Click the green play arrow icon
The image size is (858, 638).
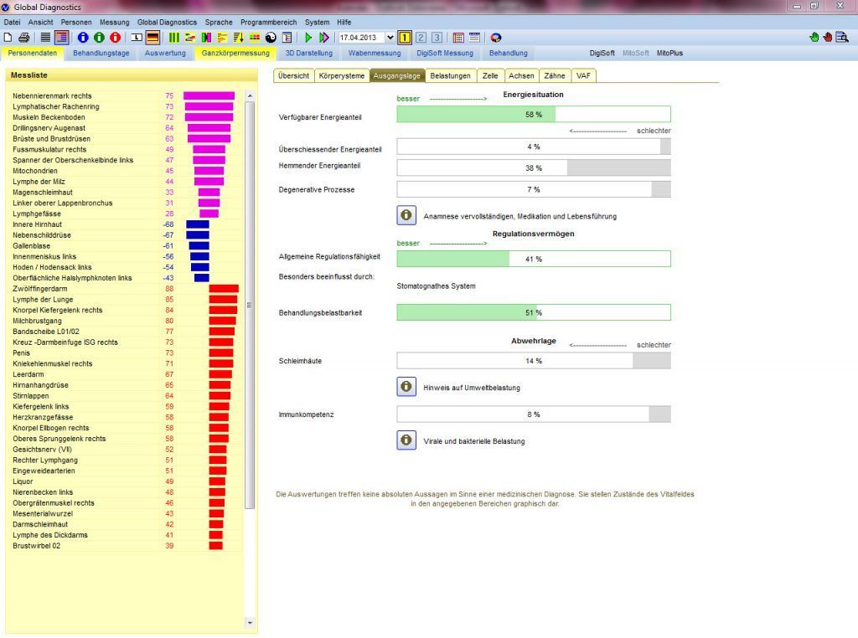pos(308,38)
